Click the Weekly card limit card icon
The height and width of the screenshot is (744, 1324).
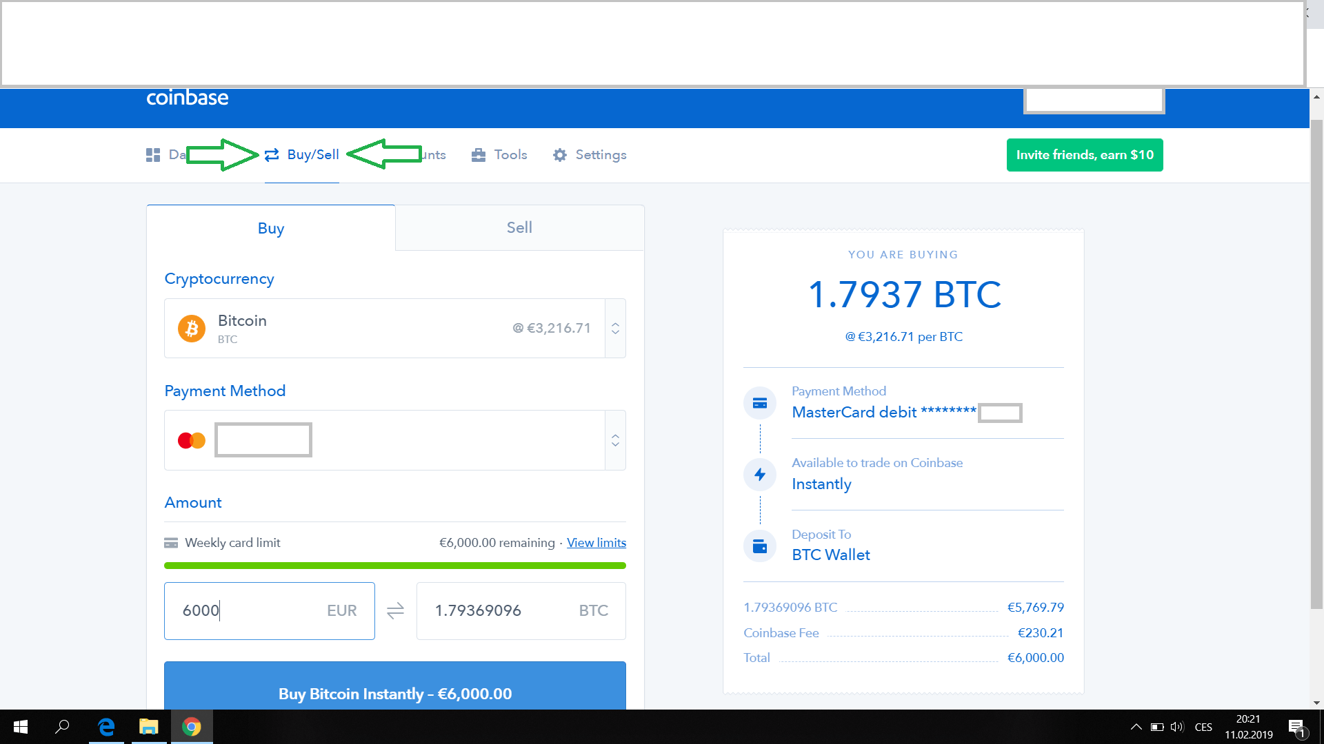(171, 543)
